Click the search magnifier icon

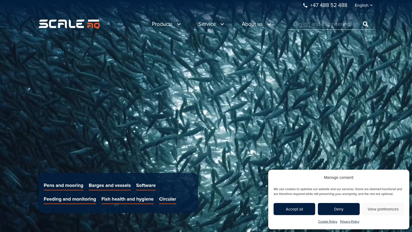(x=366, y=24)
